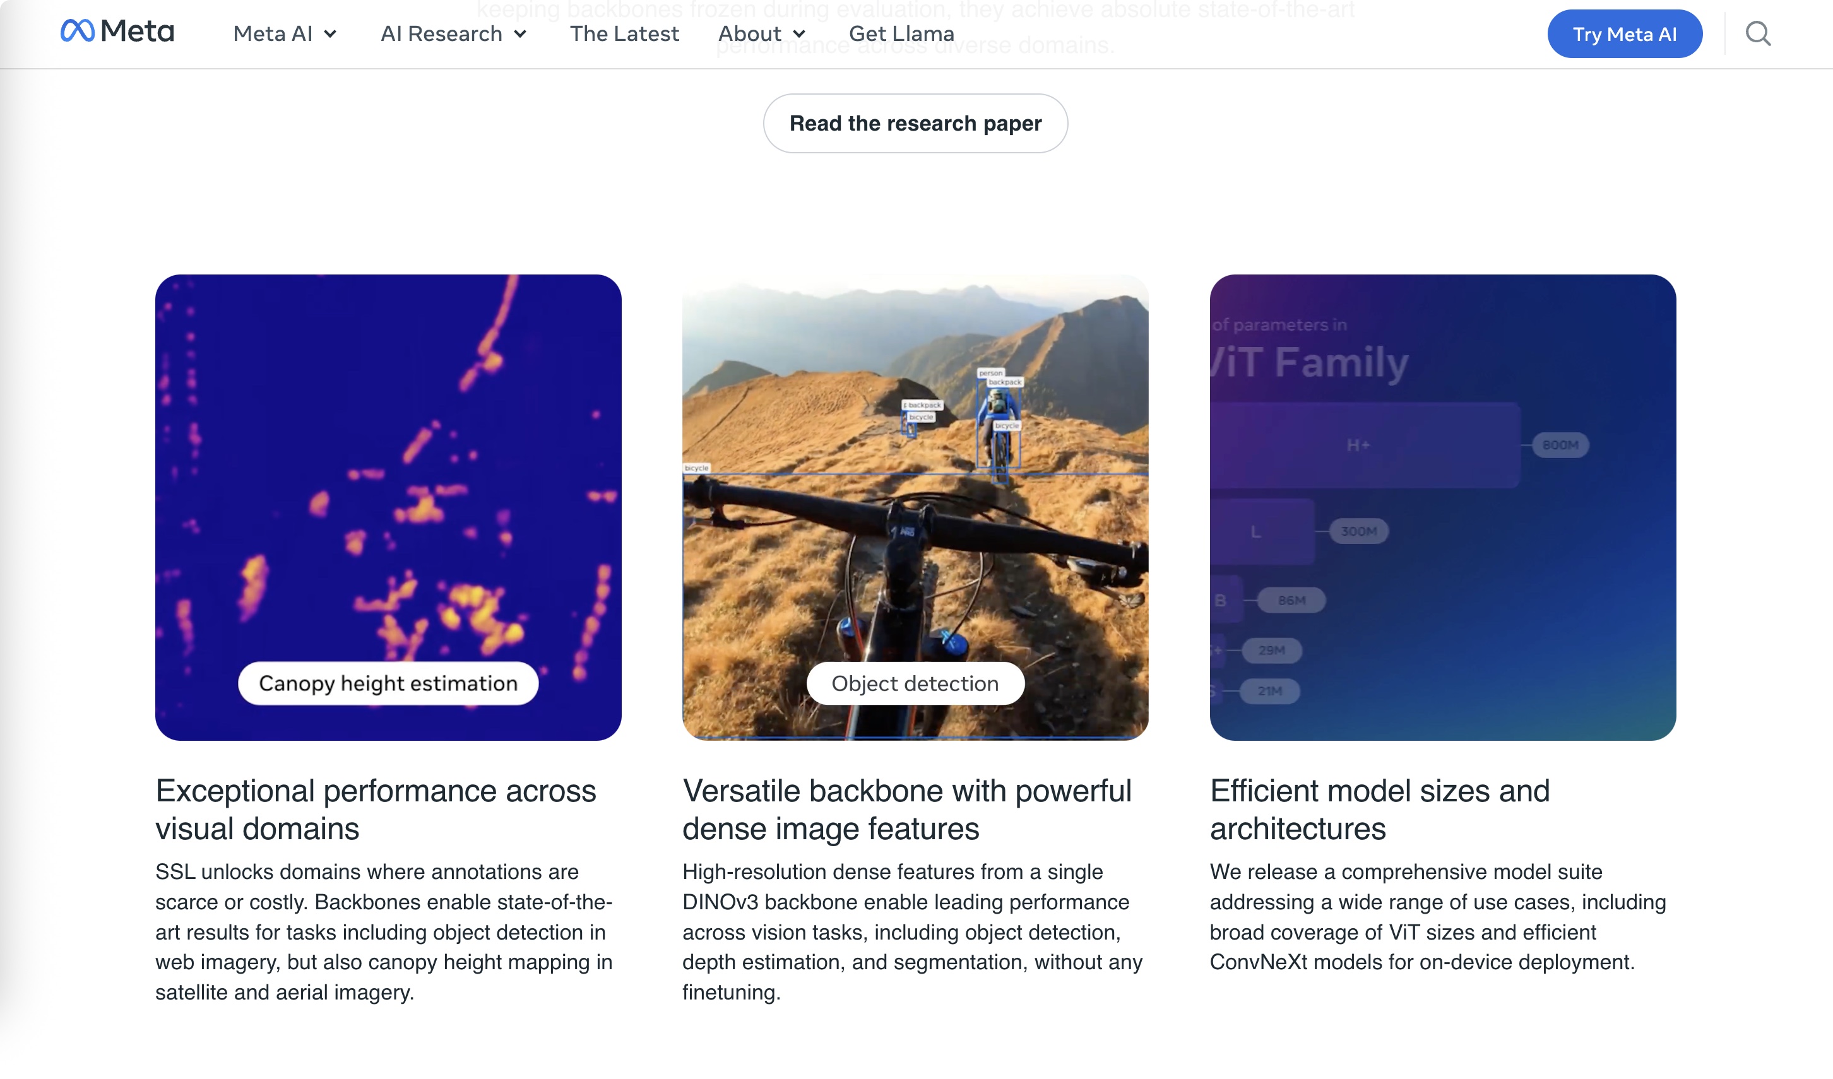Image resolution: width=1833 pixels, height=1079 pixels.
Task: Click Read the research paper button
Action: (915, 124)
